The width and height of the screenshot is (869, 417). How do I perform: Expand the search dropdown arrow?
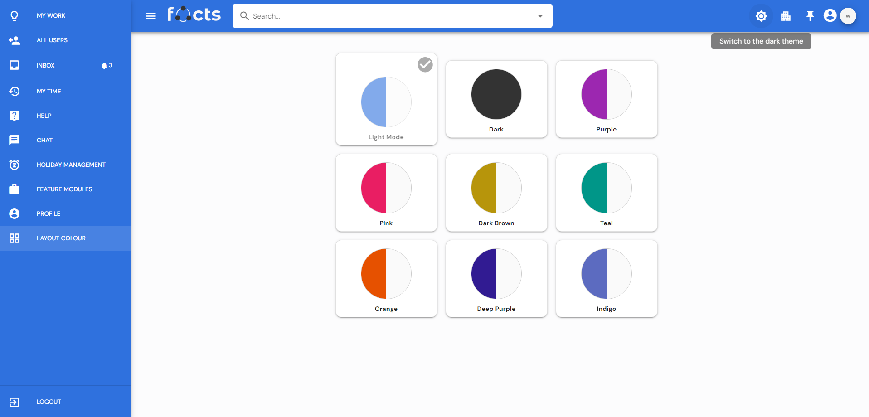(x=540, y=16)
